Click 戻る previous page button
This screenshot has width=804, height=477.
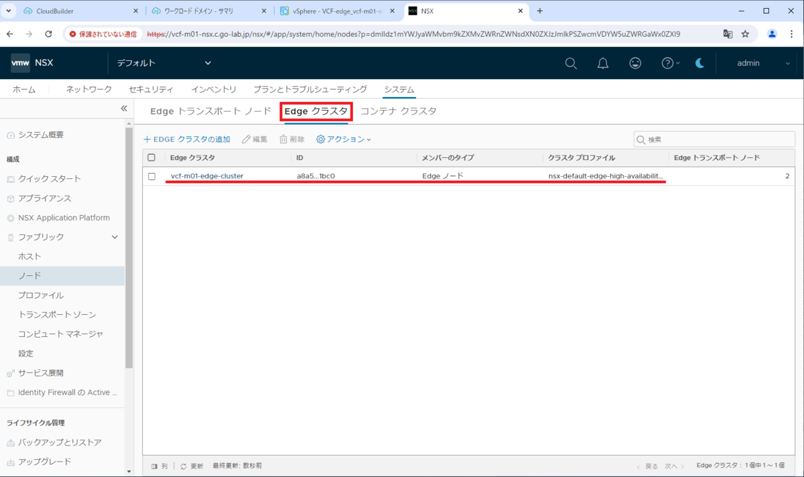pos(647,466)
